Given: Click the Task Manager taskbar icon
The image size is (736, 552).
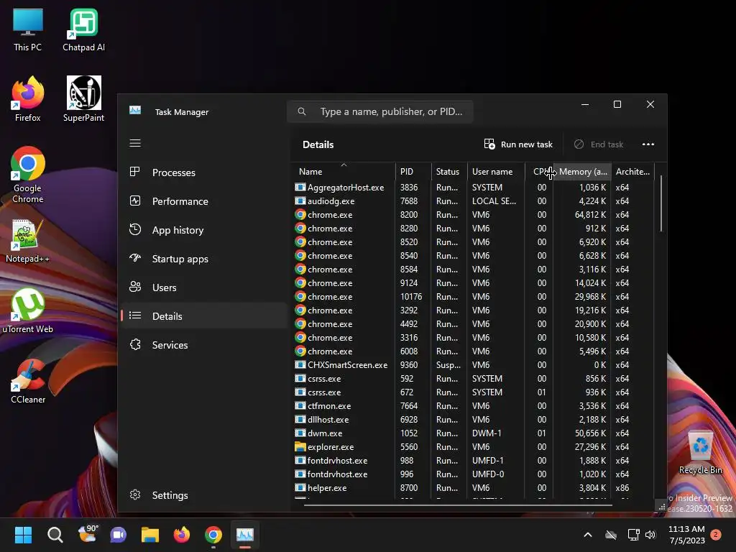Looking at the screenshot, I should (x=245, y=535).
